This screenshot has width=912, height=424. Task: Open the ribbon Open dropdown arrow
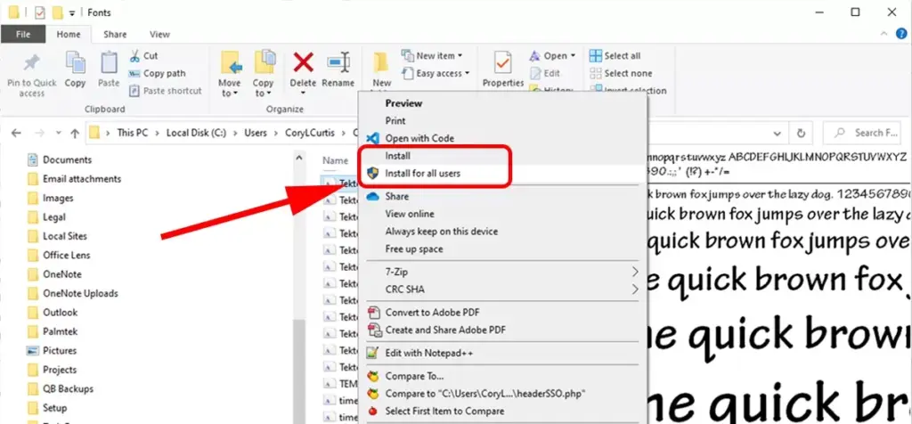tap(573, 56)
